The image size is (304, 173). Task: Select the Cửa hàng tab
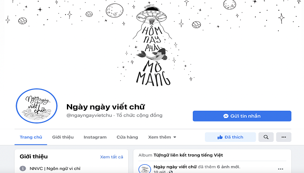[127, 137]
